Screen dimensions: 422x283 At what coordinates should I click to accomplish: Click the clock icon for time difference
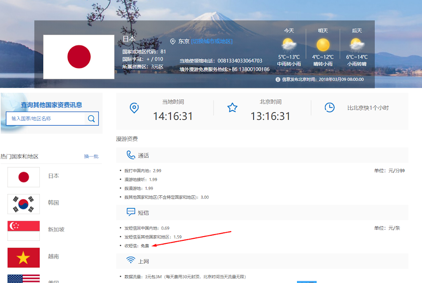(x=330, y=107)
